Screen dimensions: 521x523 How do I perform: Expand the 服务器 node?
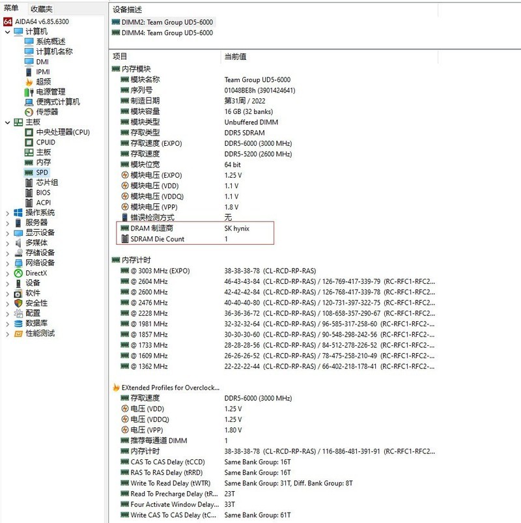(7, 223)
